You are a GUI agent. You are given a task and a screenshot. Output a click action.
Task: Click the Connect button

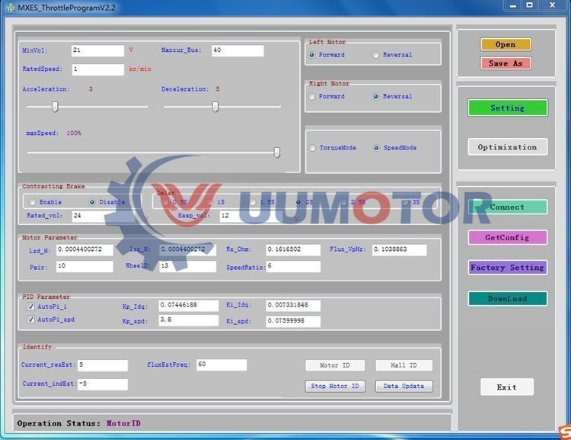[507, 207]
